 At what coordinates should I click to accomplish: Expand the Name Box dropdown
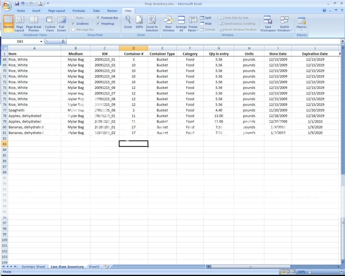coord(41,41)
